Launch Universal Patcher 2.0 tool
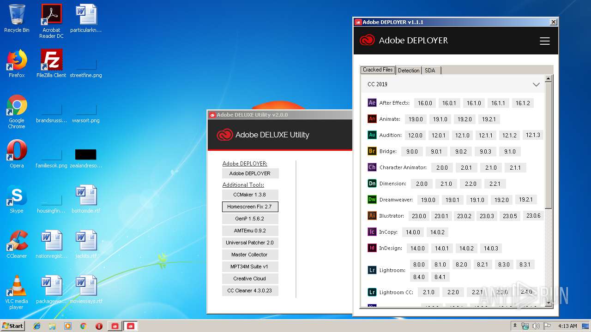The width and height of the screenshot is (591, 332). (250, 243)
